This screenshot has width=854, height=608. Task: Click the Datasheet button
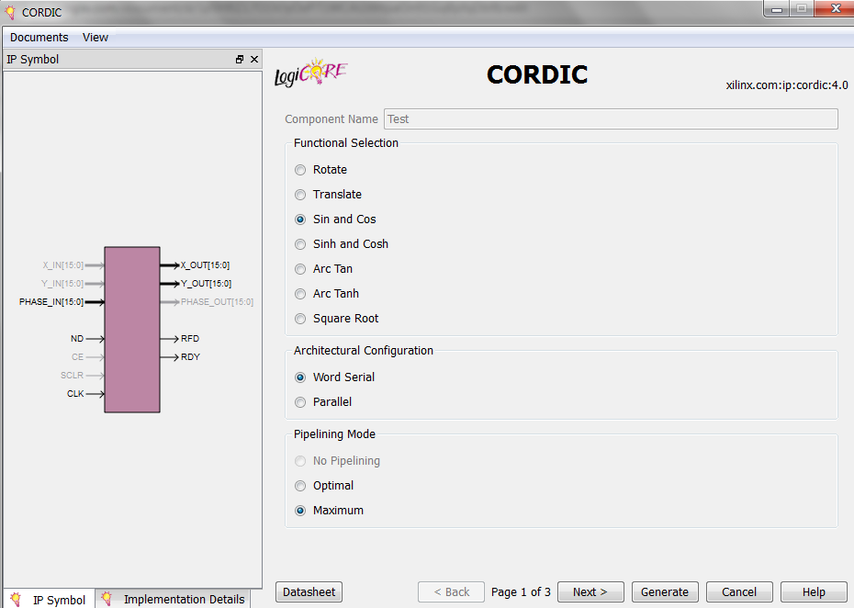click(309, 592)
